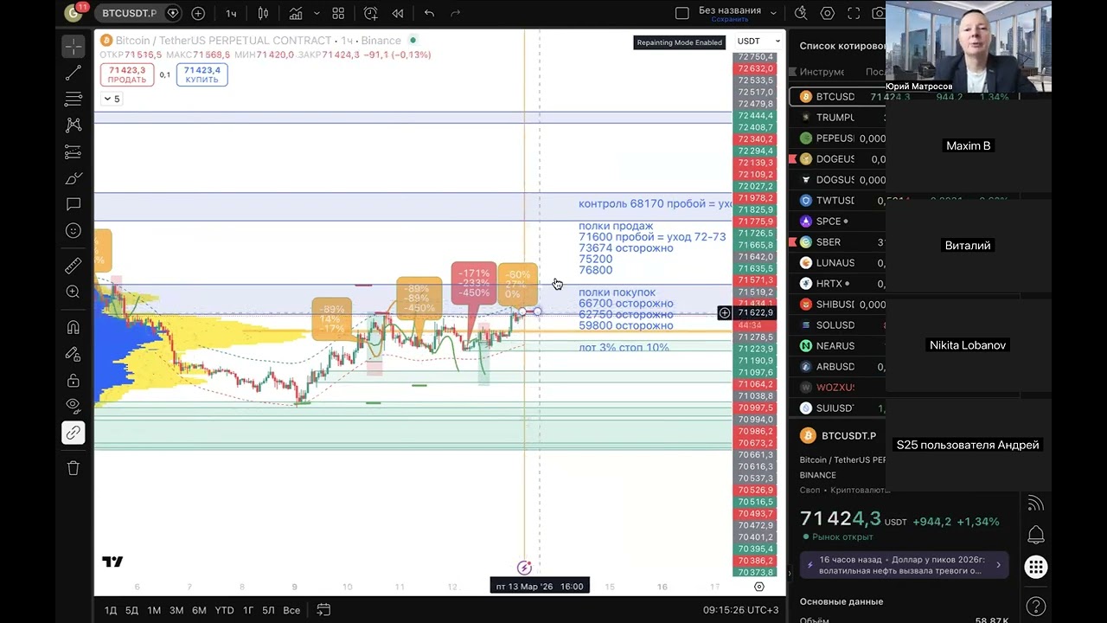Click the 09:15:26 UTC+3 timezone
The height and width of the screenshot is (623, 1107).
coord(740,610)
